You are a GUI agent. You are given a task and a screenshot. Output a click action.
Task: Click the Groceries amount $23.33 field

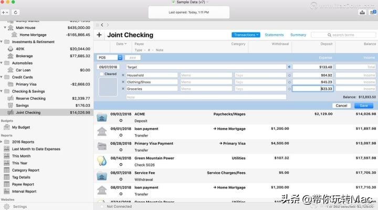coord(313,89)
